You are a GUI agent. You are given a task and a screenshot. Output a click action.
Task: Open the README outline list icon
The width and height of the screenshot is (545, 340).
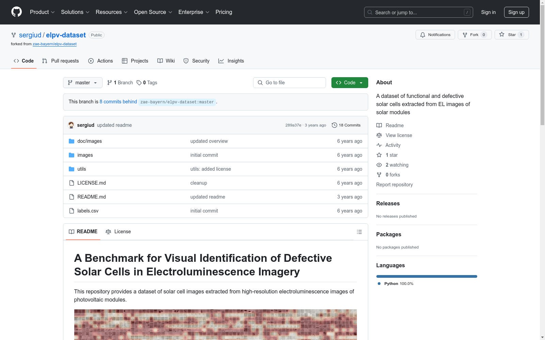359,232
